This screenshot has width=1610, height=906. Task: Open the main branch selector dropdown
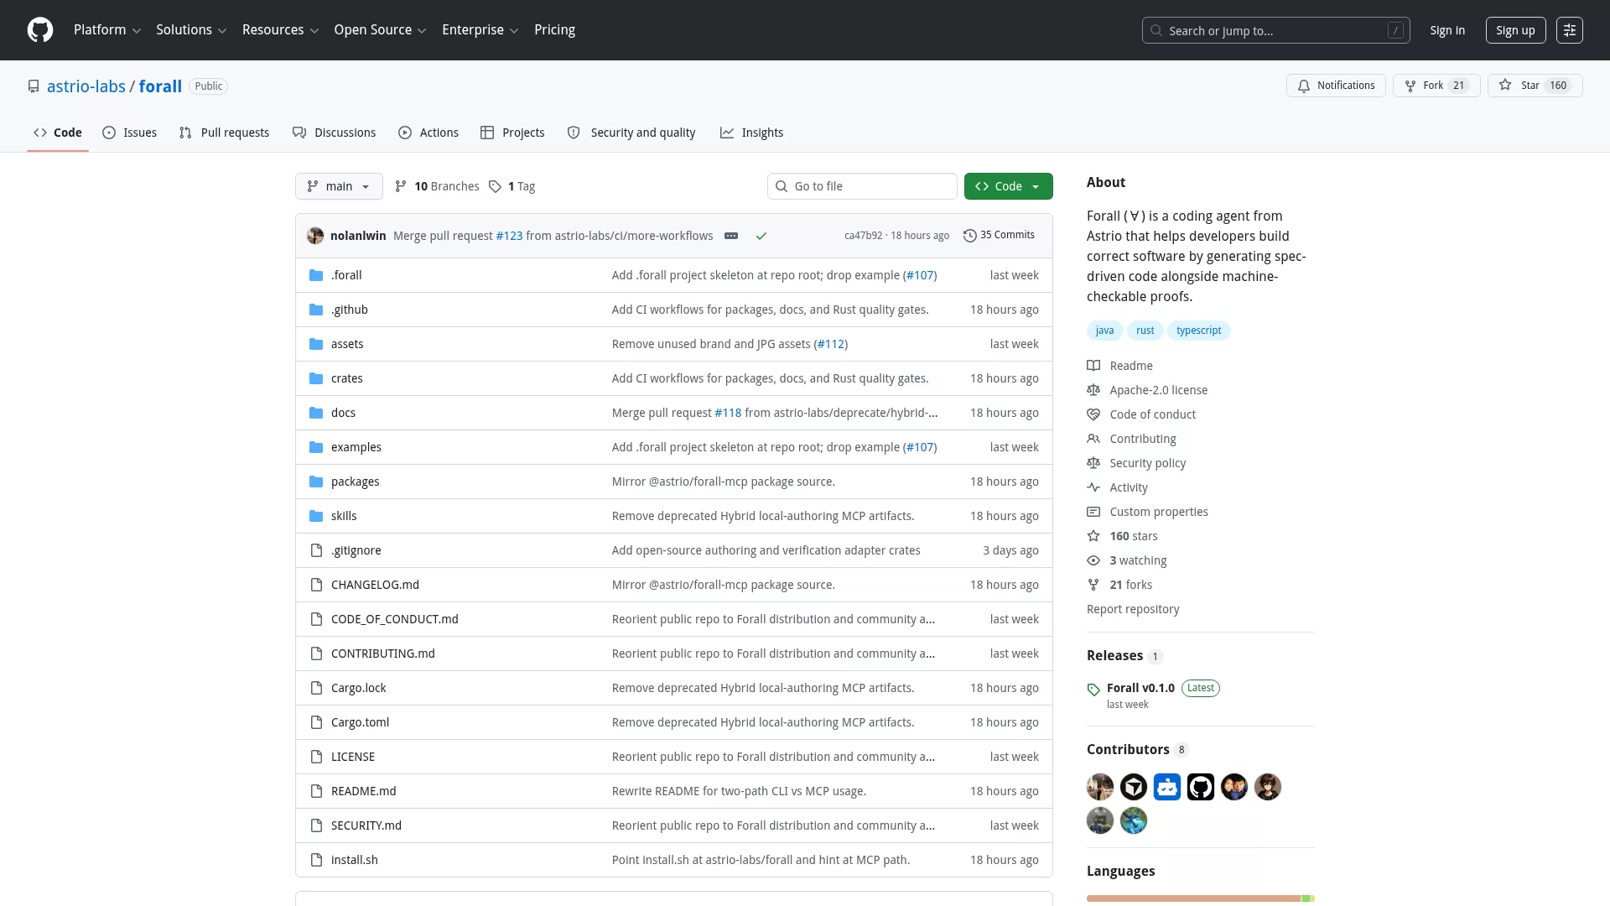[x=339, y=186]
